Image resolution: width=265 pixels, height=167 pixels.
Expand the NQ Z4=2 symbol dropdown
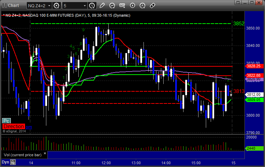[x=49, y=6]
